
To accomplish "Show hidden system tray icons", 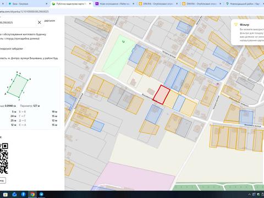I will point(250,194).
